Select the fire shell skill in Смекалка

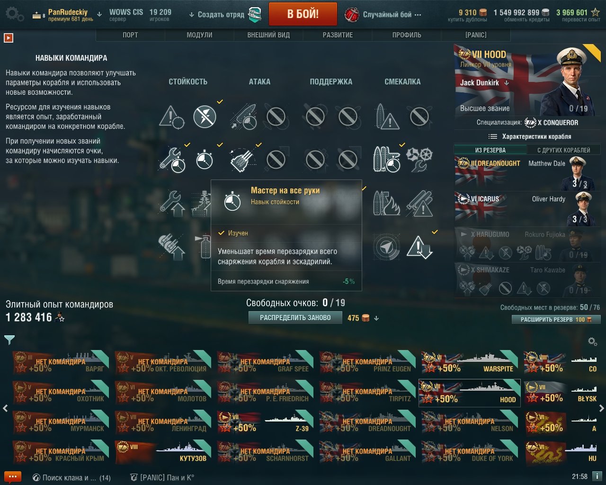[x=386, y=203]
